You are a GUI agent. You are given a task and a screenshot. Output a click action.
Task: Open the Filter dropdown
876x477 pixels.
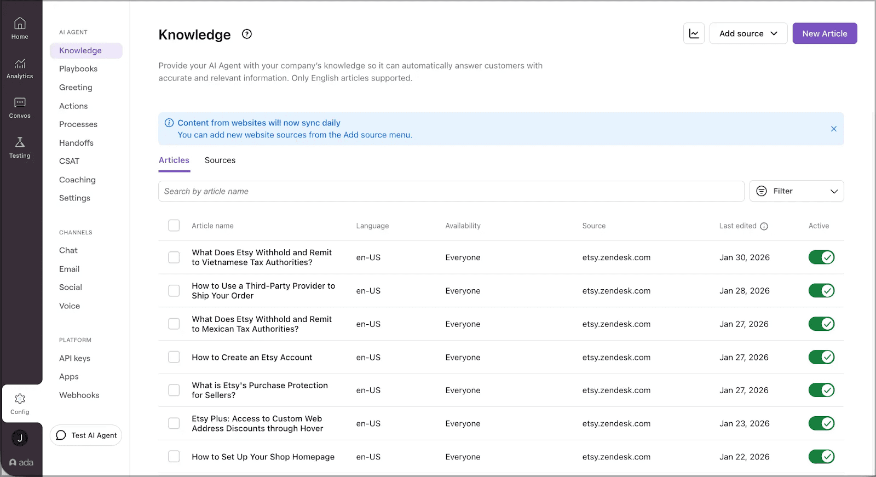point(796,191)
